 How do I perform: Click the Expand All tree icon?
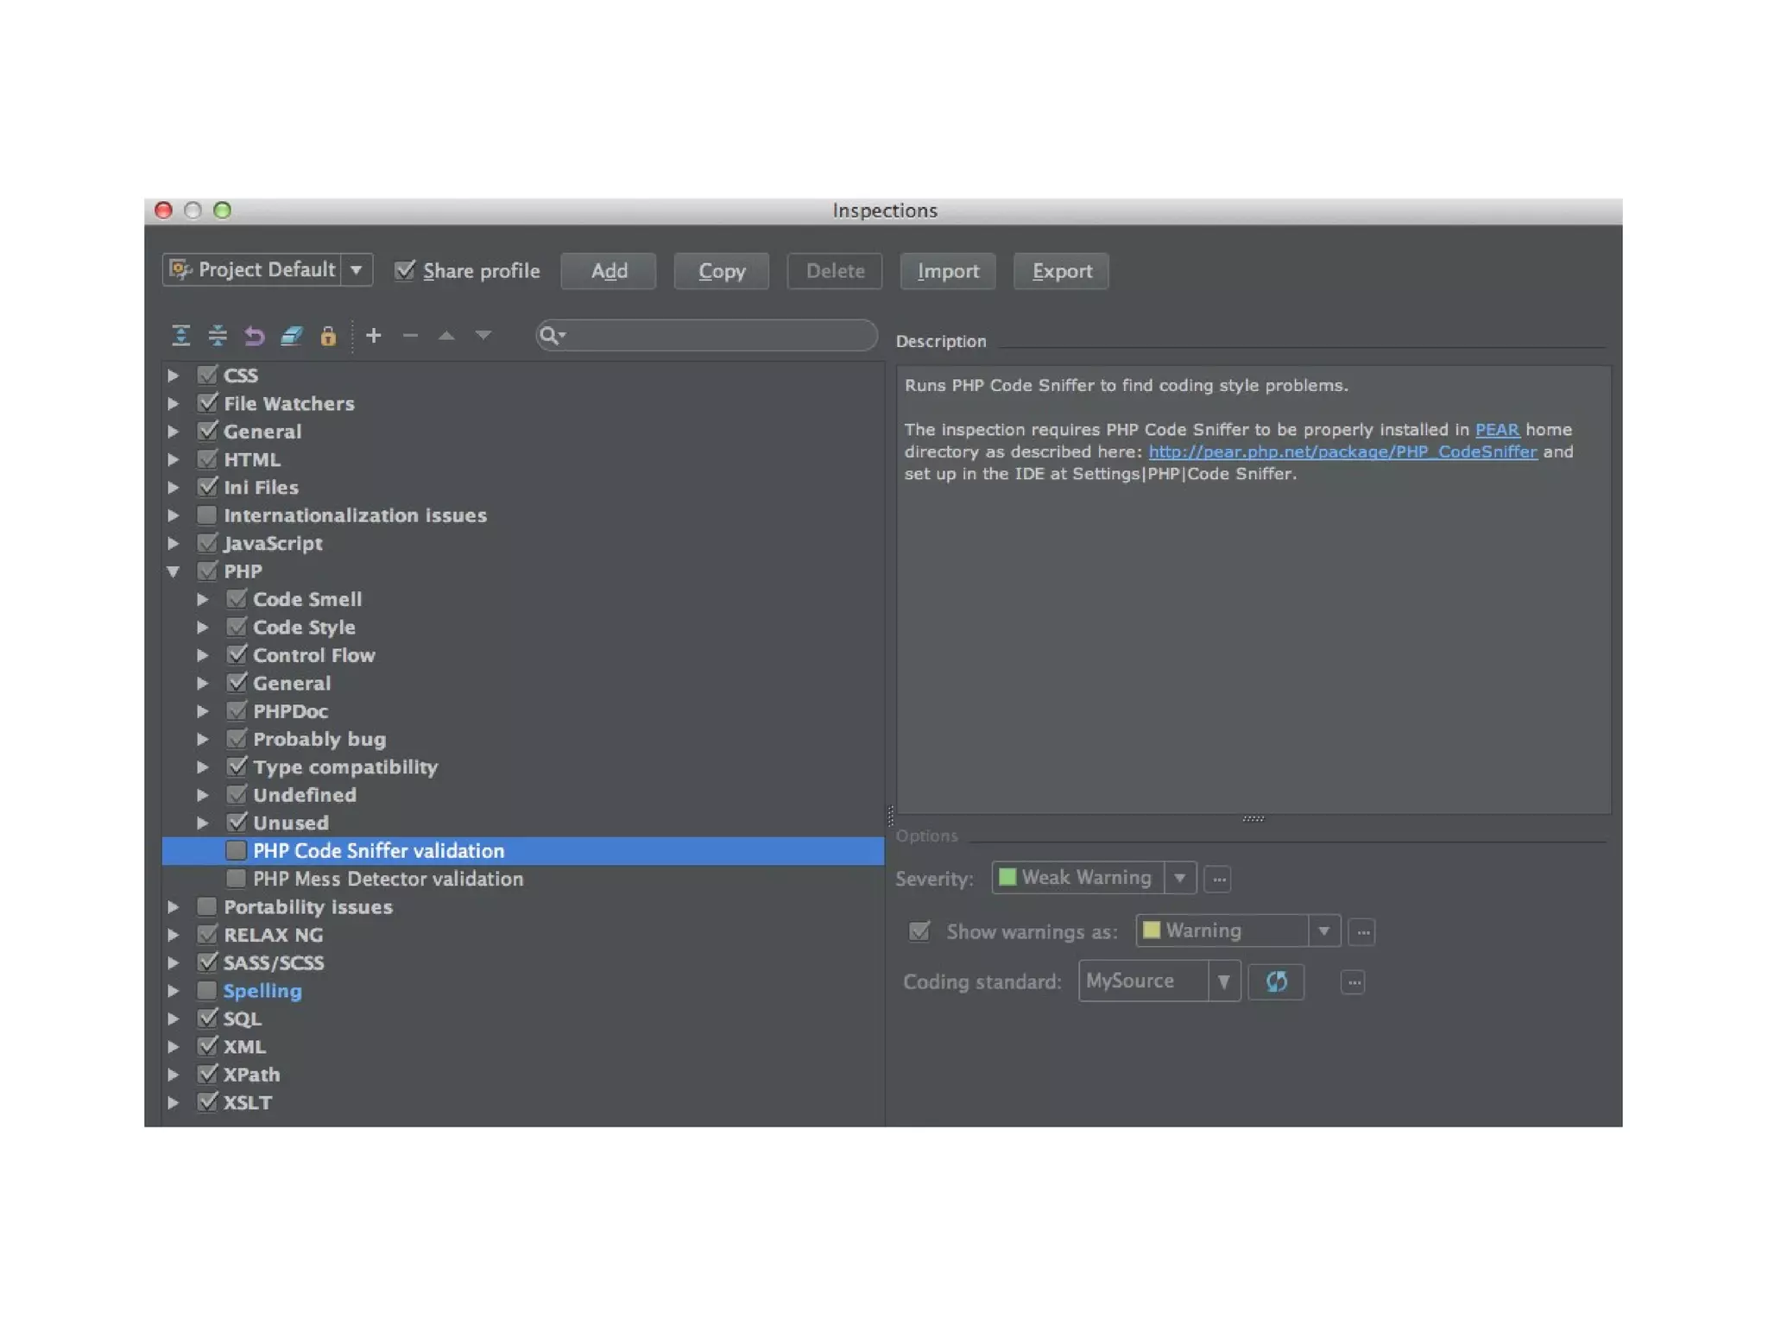pyautogui.click(x=180, y=335)
